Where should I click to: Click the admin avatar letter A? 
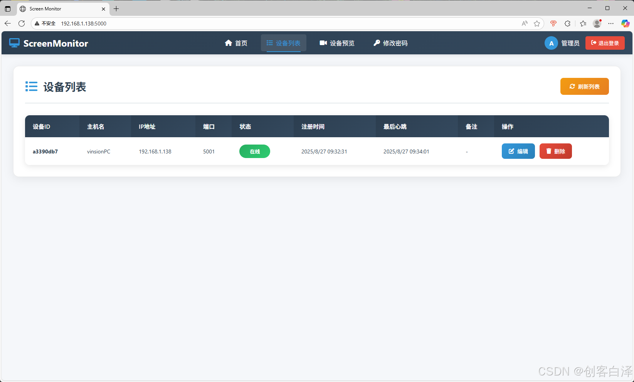pyautogui.click(x=551, y=43)
